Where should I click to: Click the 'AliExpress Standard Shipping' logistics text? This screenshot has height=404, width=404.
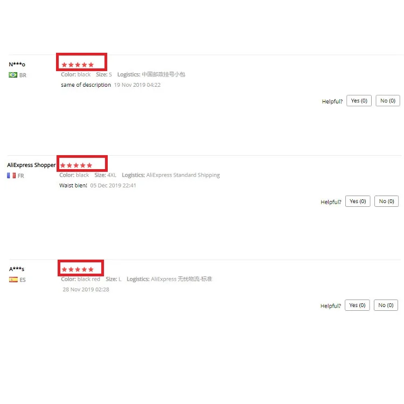183,175
